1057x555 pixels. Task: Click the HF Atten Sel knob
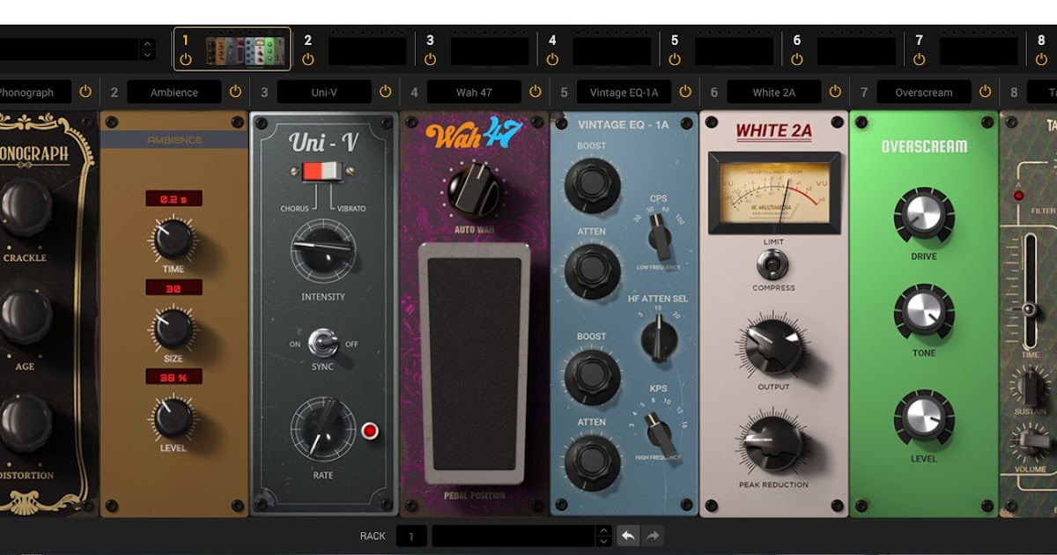pyautogui.click(x=657, y=339)
